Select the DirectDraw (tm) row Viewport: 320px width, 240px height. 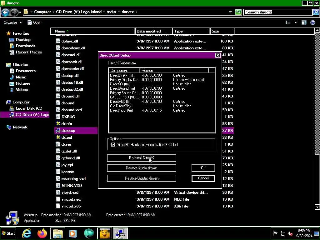pos(162,75)
